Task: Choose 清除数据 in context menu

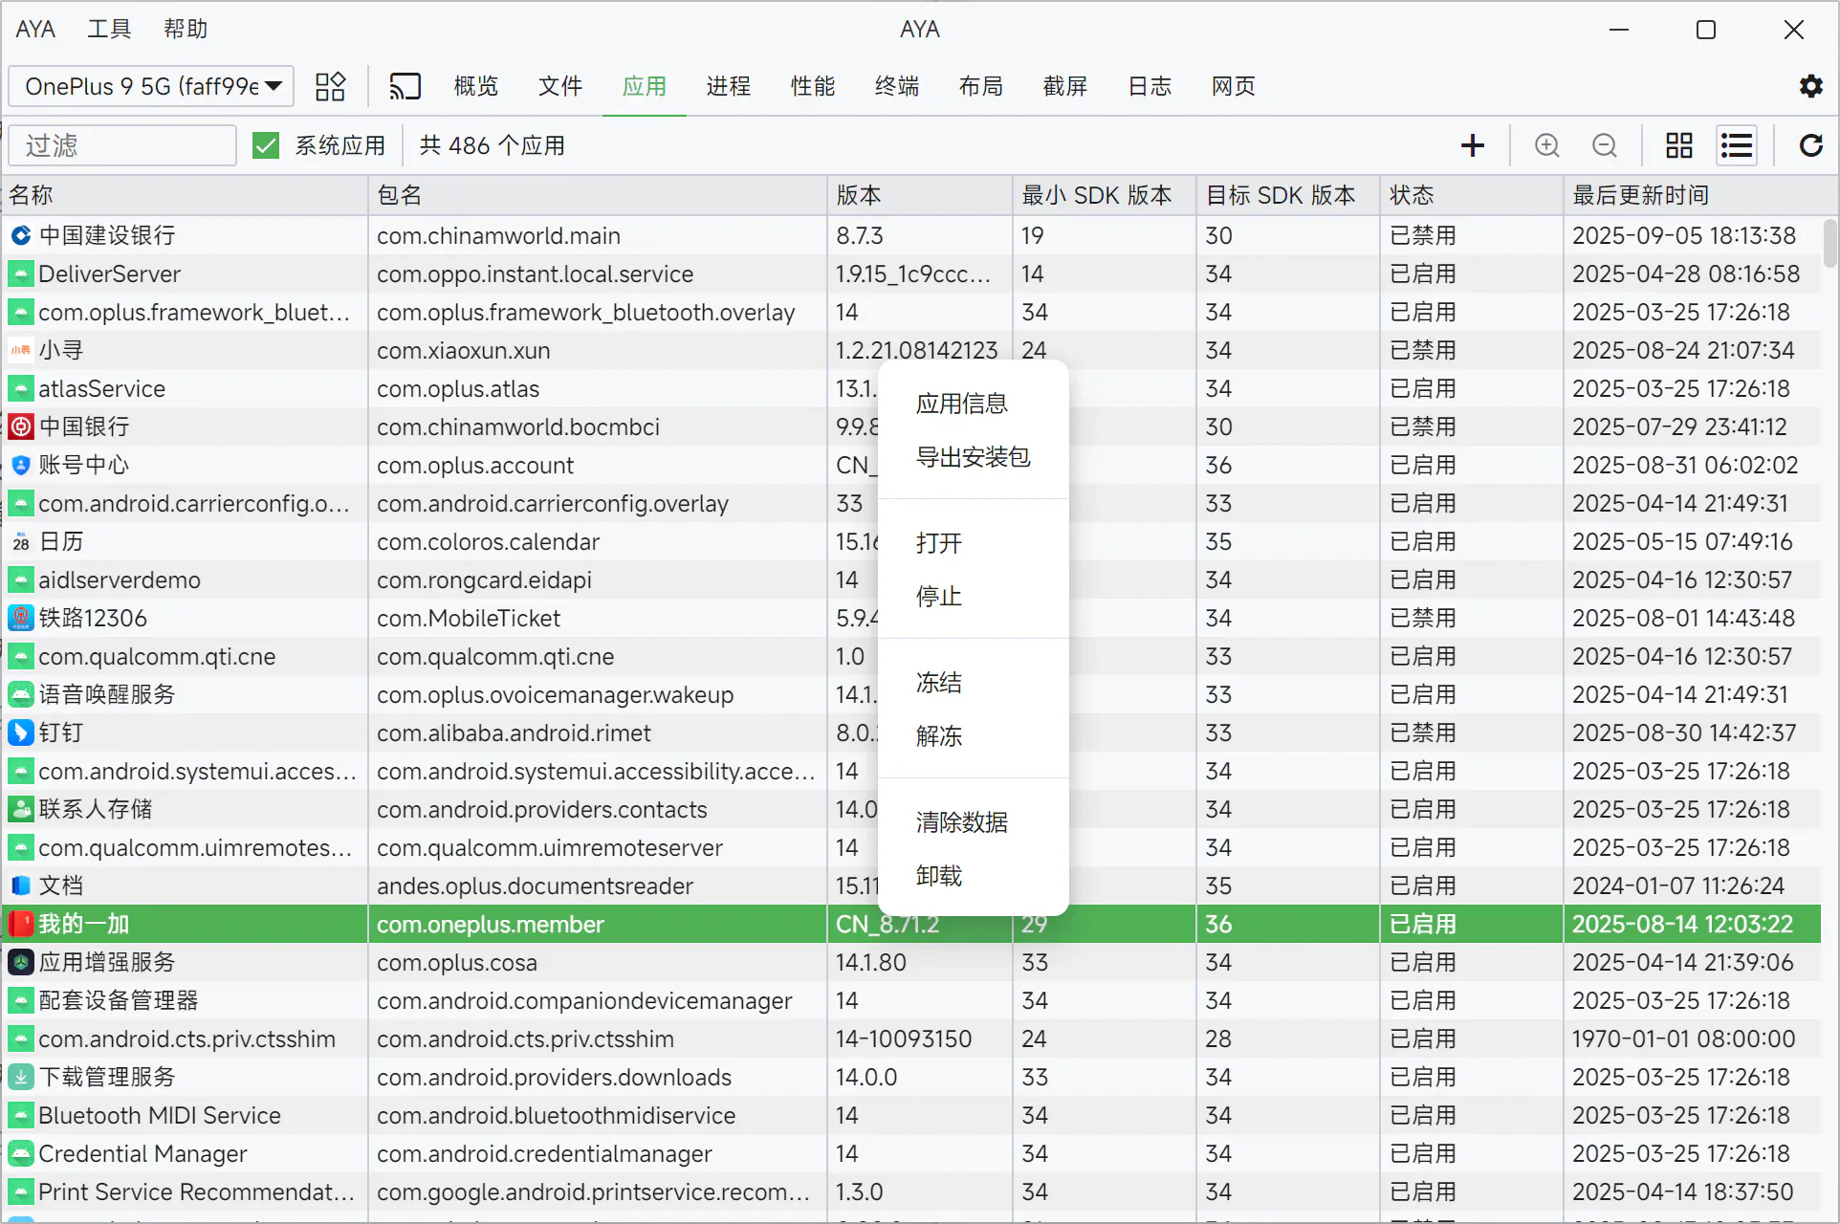Action: [x=973, y=822]
